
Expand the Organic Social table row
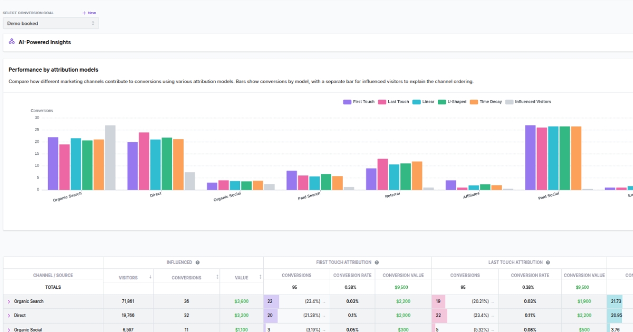click(x=9, y=329)
